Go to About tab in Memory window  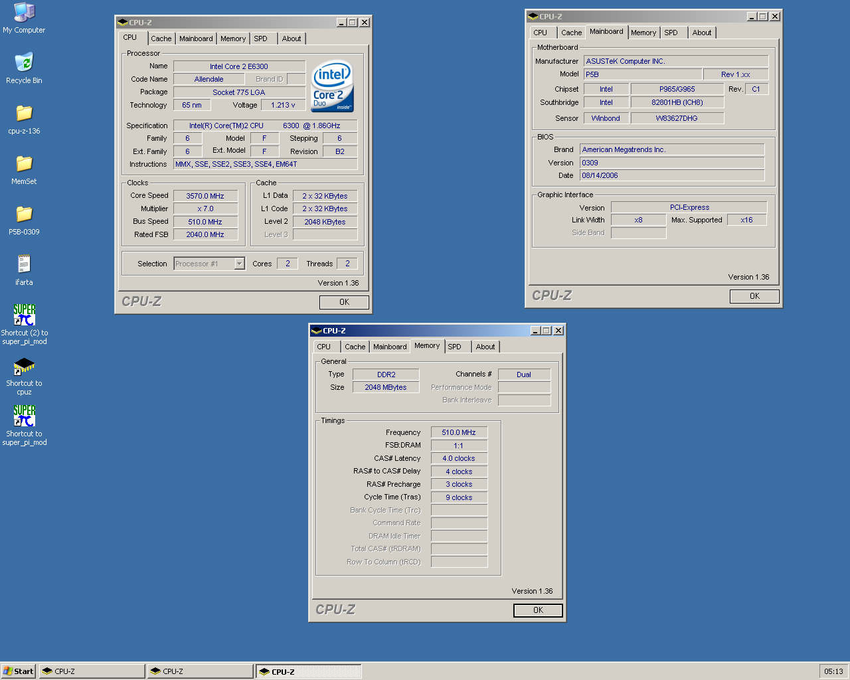tap(485, 347)
